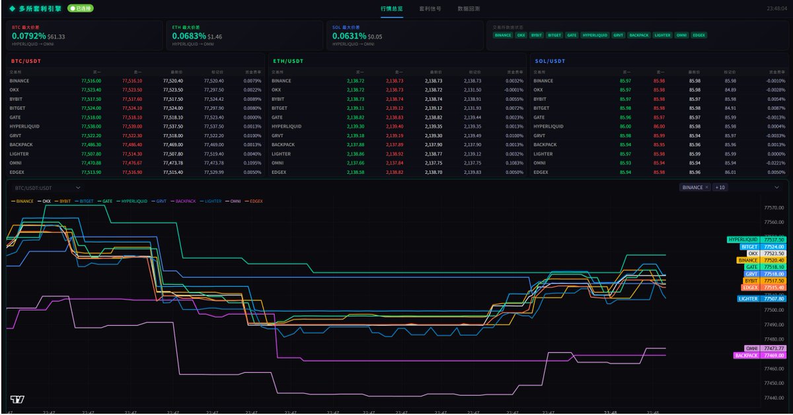Viewport: 793px width, 415px height.
Task: Toggle GRVT series in chart legend
Action: [158, 201]
